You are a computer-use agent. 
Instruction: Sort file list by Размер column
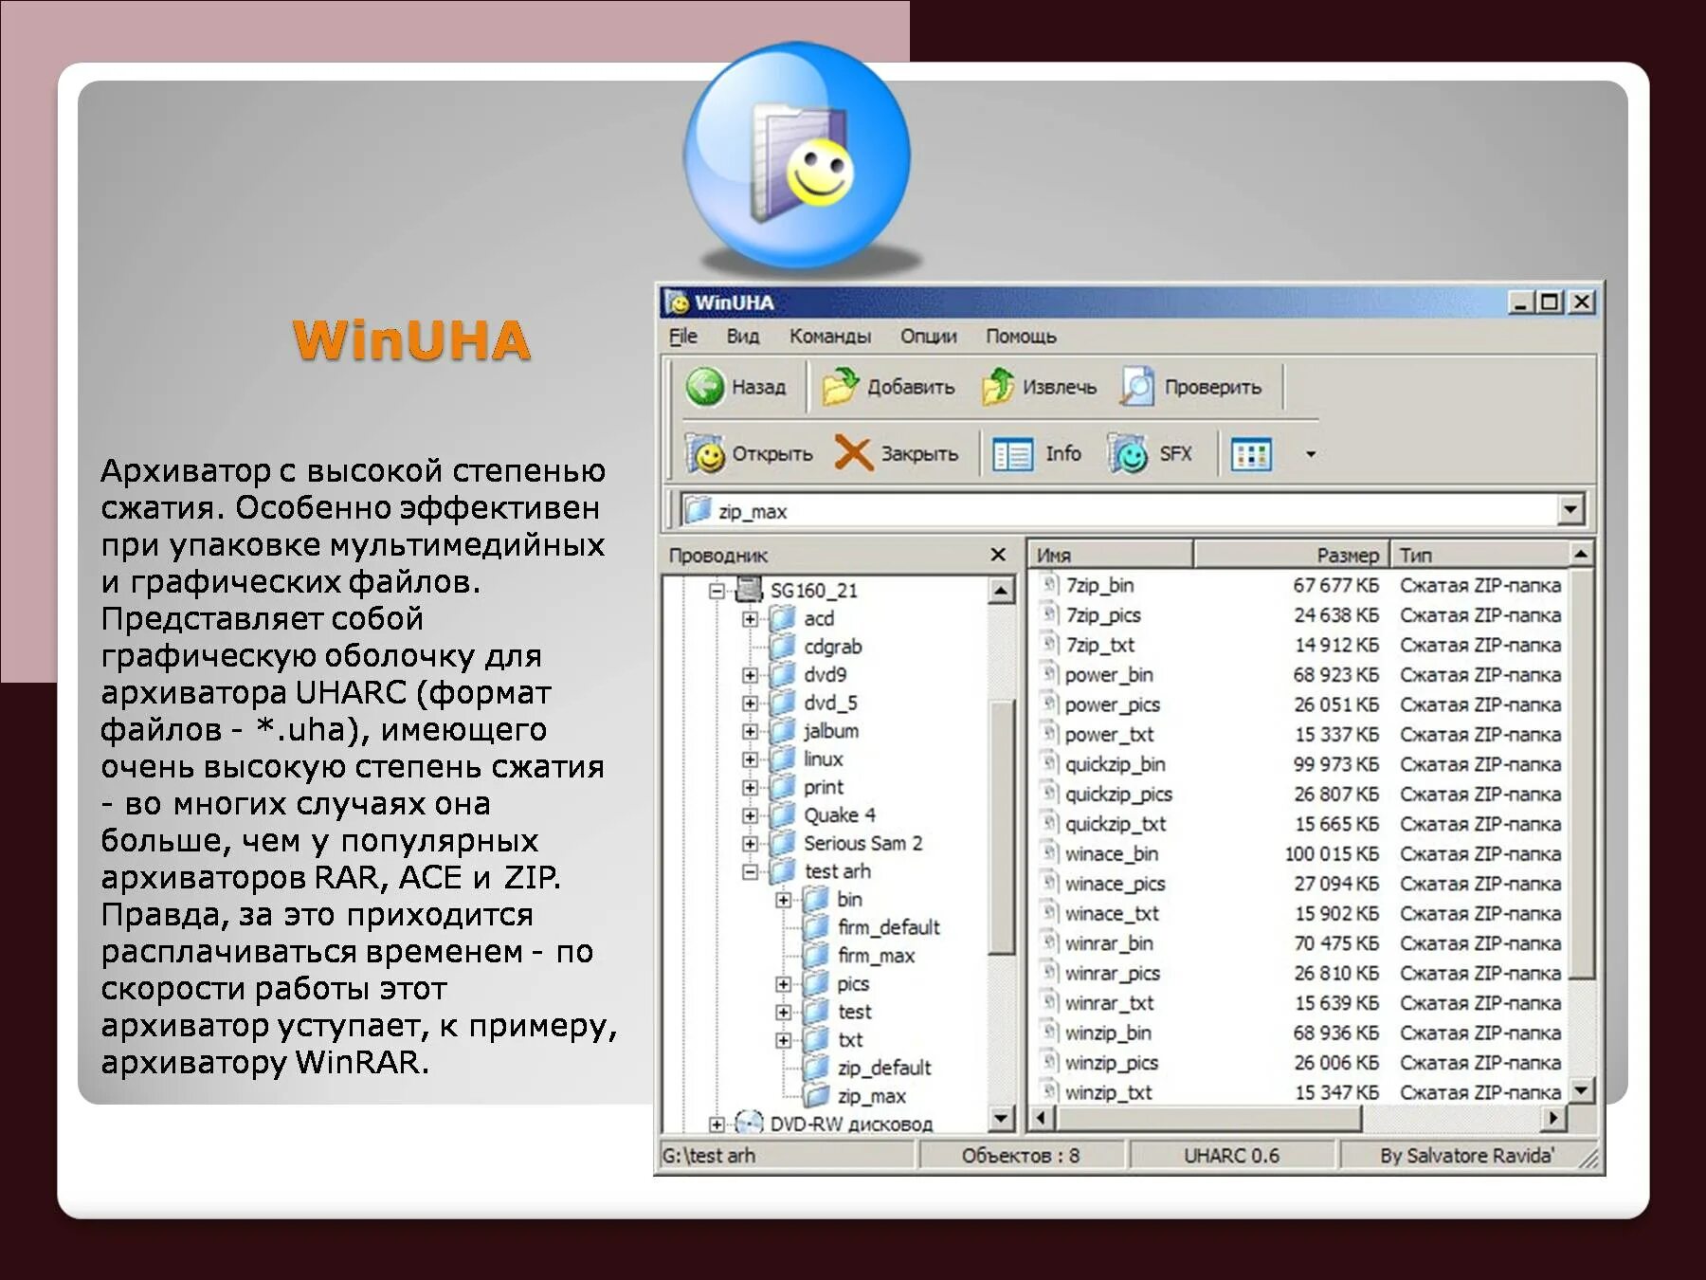(1292, 555)
